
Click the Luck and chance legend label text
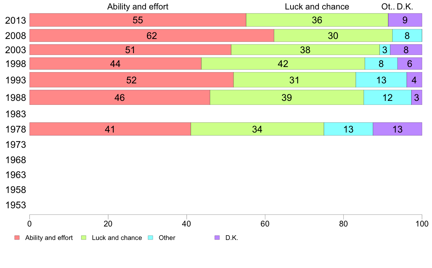click(x=117, y=238)
